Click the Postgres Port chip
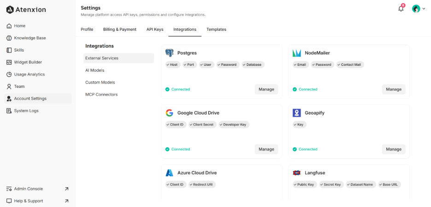431x207 pixels. point(190,65)
